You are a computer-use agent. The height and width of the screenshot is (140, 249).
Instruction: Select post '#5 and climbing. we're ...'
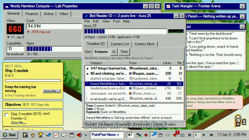[134, 73]
